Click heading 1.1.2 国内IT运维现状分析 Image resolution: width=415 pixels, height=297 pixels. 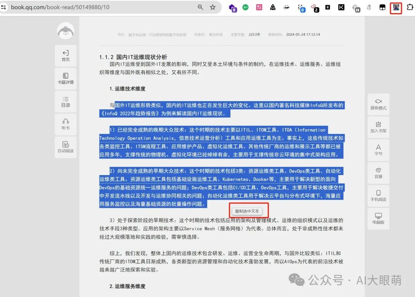click(133, 57)
